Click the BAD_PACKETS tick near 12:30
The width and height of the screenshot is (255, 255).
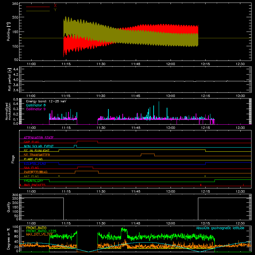pos(243,185)
